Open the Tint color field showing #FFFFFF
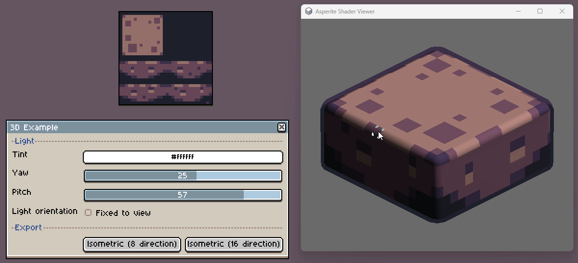The image size is (578, 263). (183, 157)
